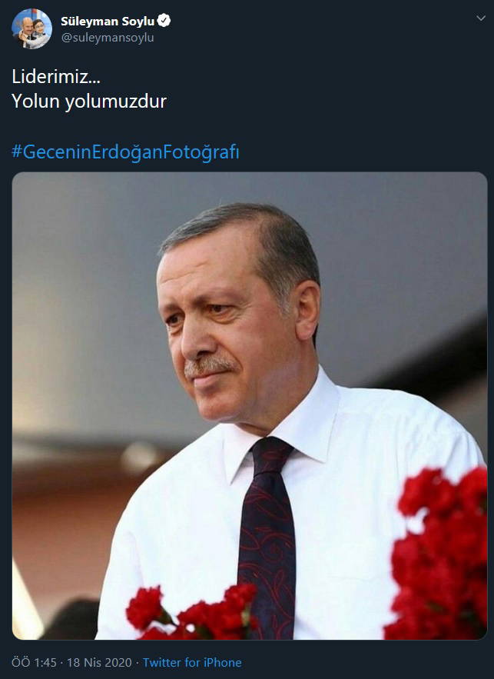Click the 'ÖÖ 1:45' timestamp
Viewport: 494px width, 679px height.
click(34, 663)
